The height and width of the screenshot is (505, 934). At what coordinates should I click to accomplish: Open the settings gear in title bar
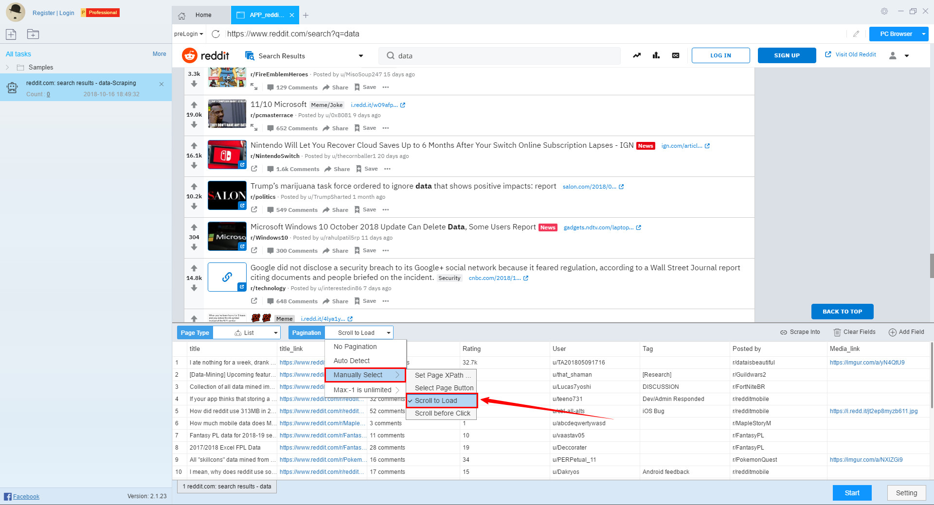(884, 11)
